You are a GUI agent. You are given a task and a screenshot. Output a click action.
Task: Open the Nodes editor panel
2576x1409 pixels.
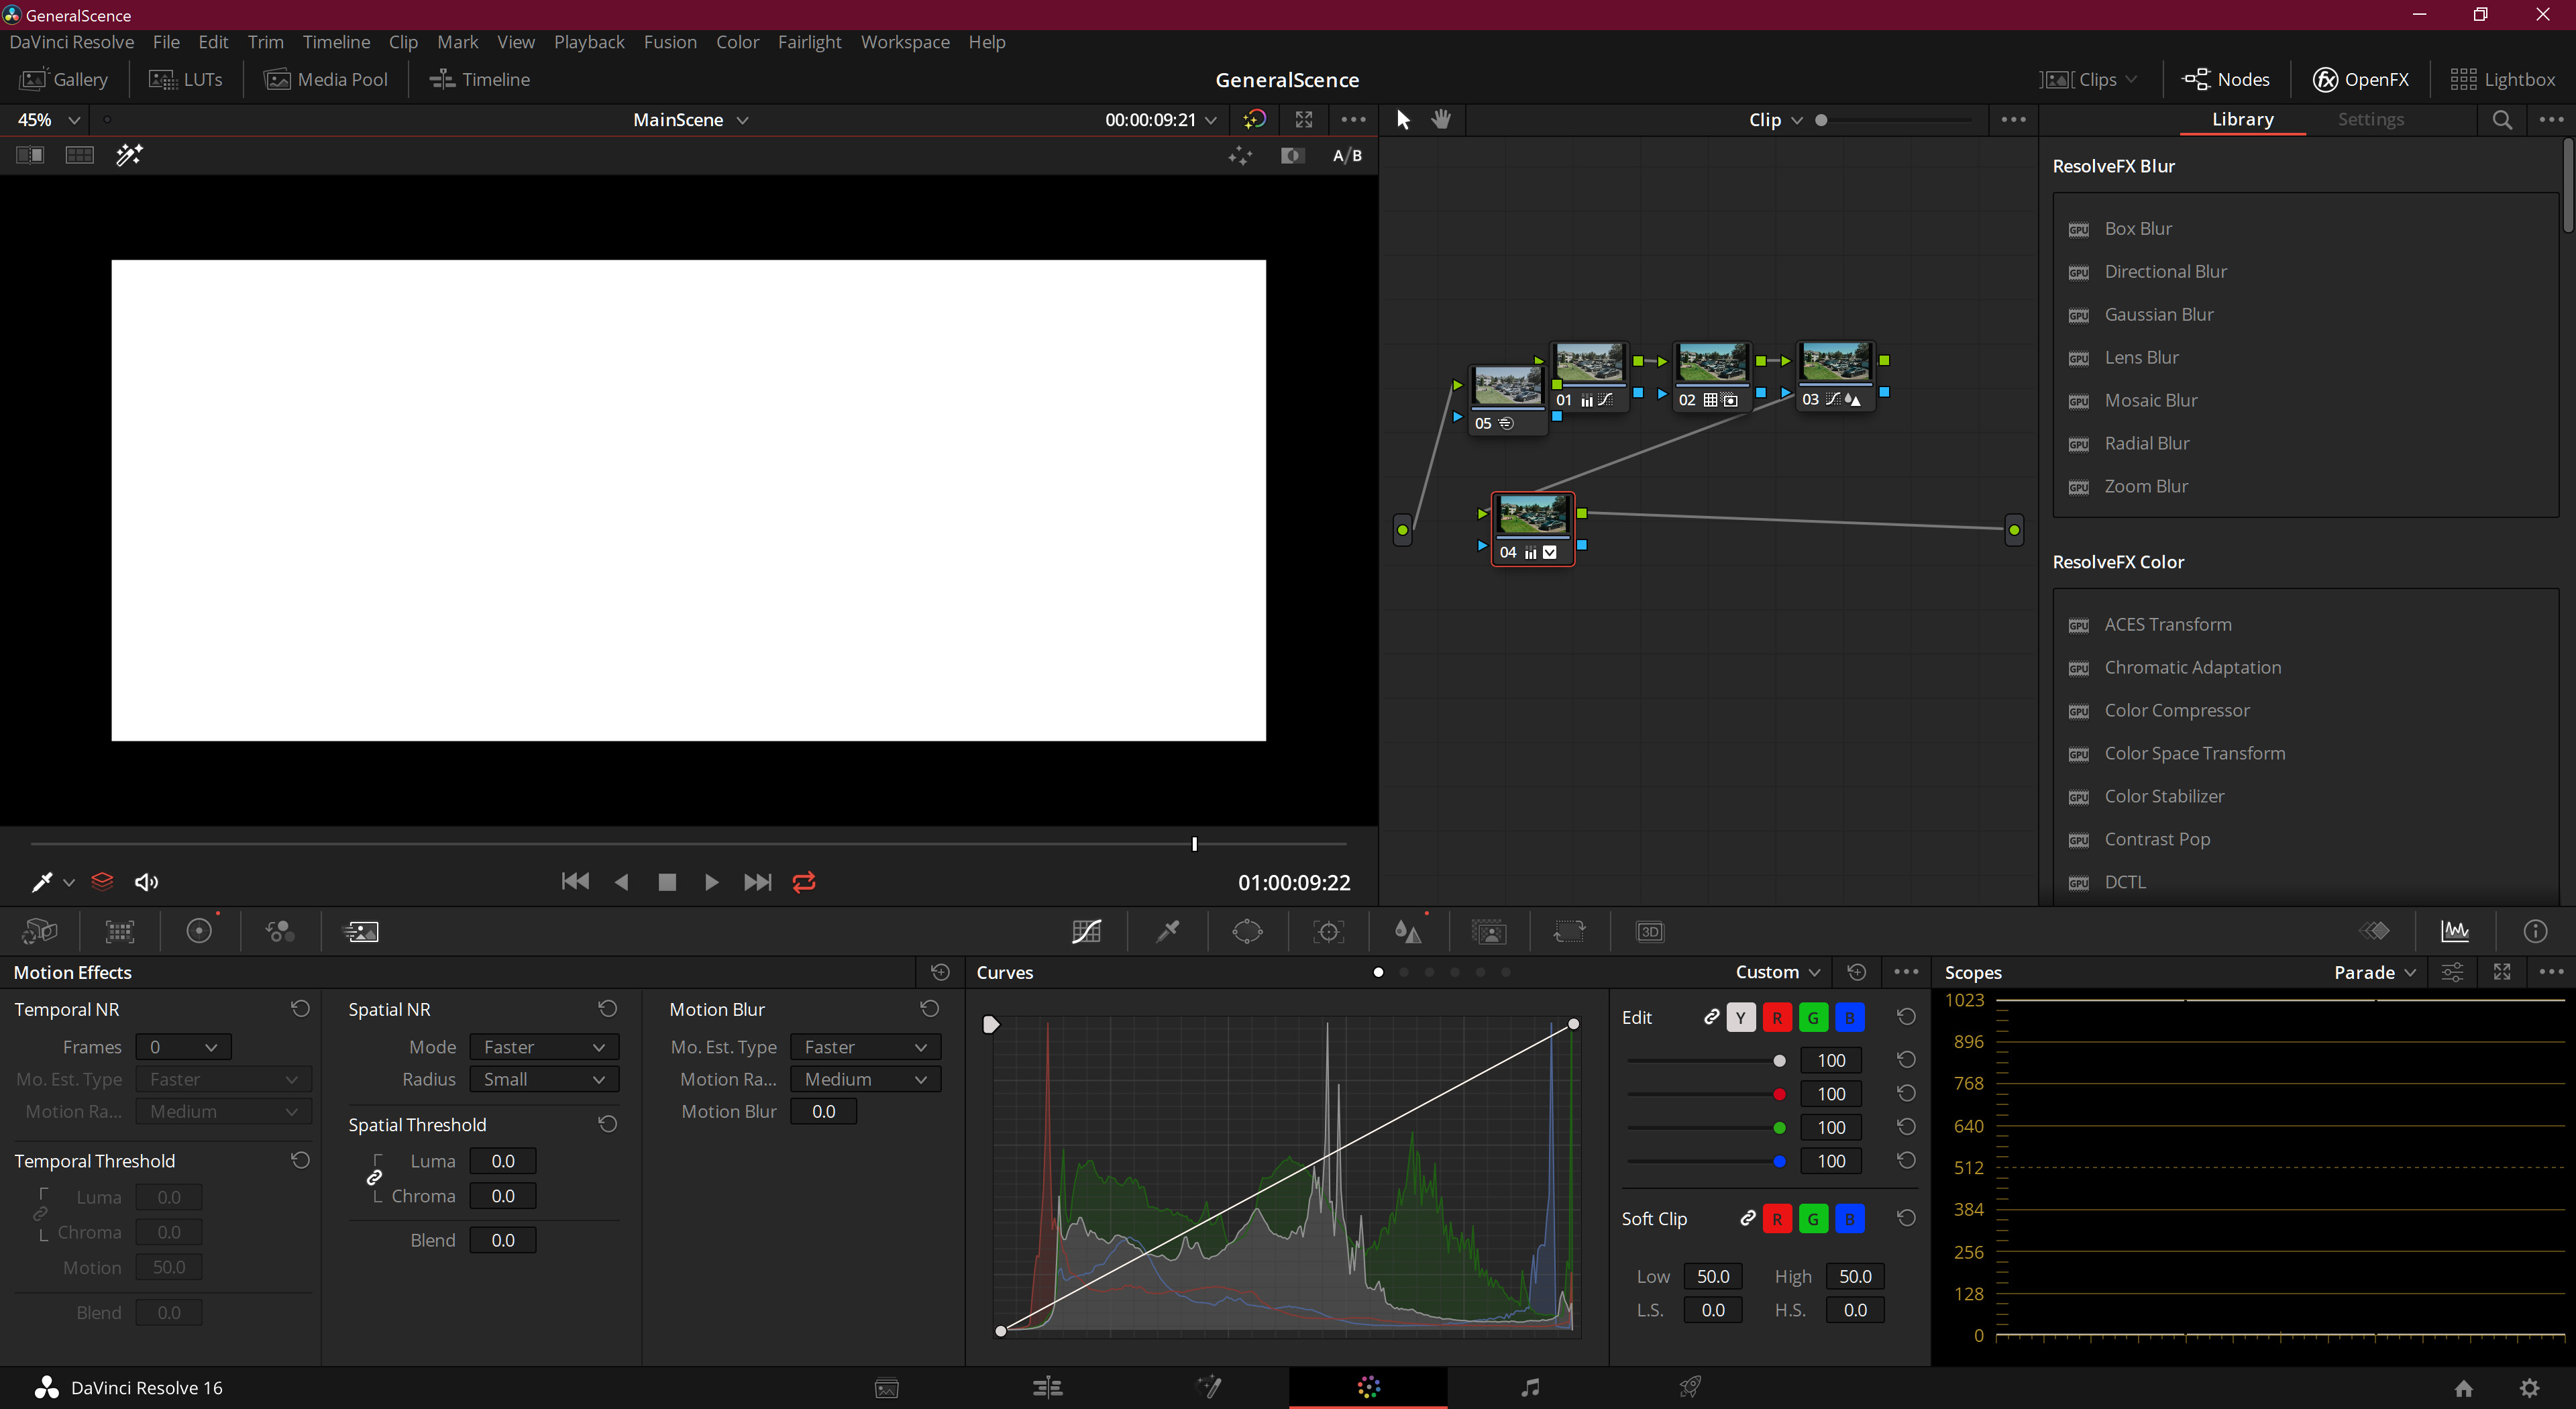pos(2225,79)
